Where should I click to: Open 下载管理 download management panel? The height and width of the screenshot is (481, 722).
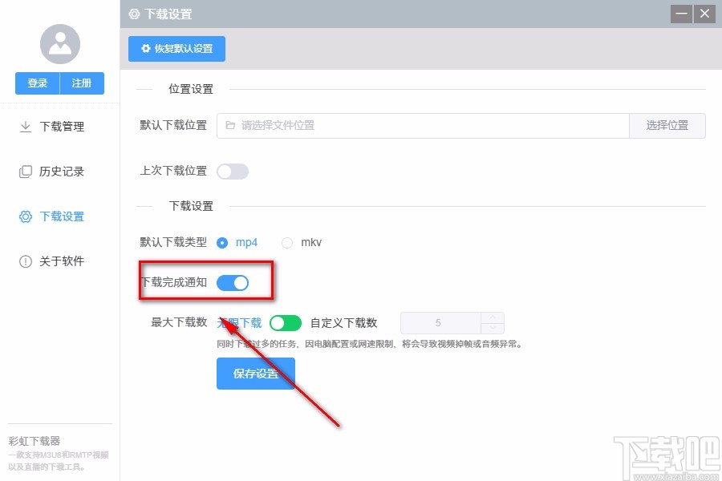[59, 126]
